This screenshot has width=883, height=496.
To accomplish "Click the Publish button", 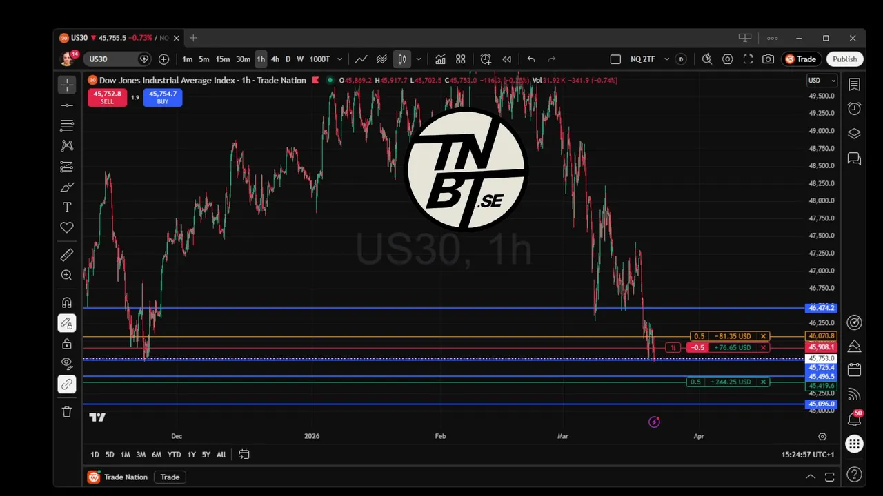I will [x=844, y=59].
